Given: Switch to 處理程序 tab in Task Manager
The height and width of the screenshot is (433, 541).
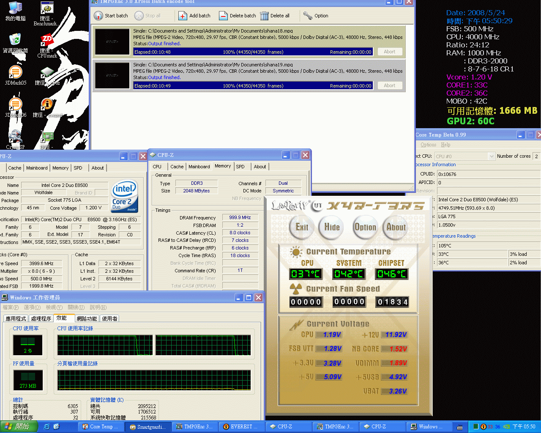Looking at the screenshot, I should 41,318.
